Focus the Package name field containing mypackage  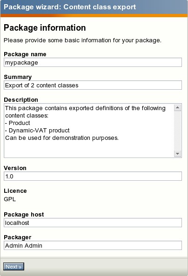click(x=93, y=62)
